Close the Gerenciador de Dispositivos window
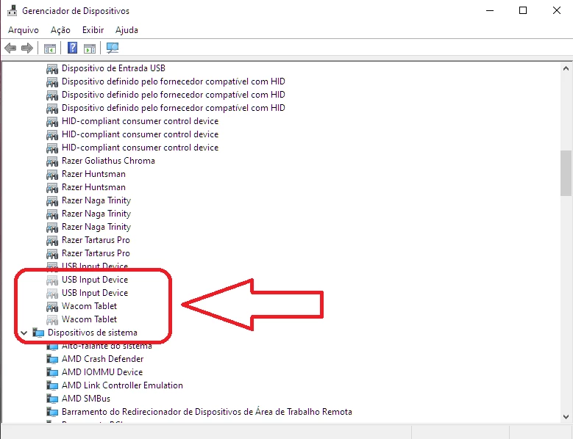Image resolution: width=573 pixels, height=439 pixels. tap(557, 10)
